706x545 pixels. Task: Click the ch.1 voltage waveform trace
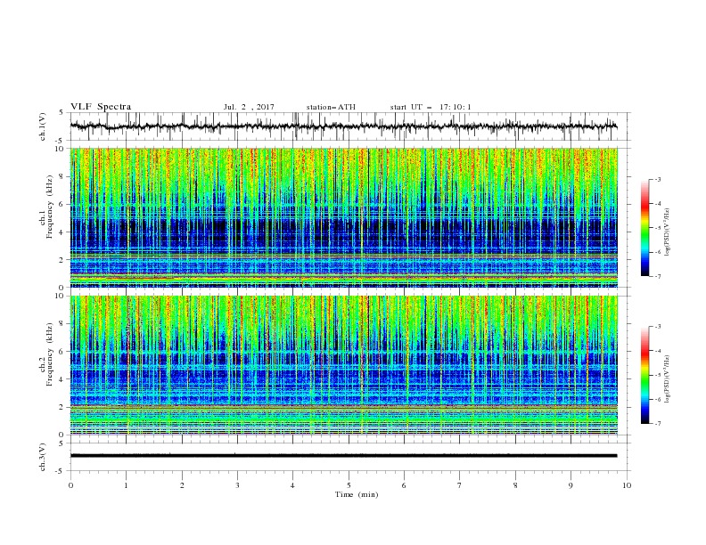point(344,126)
